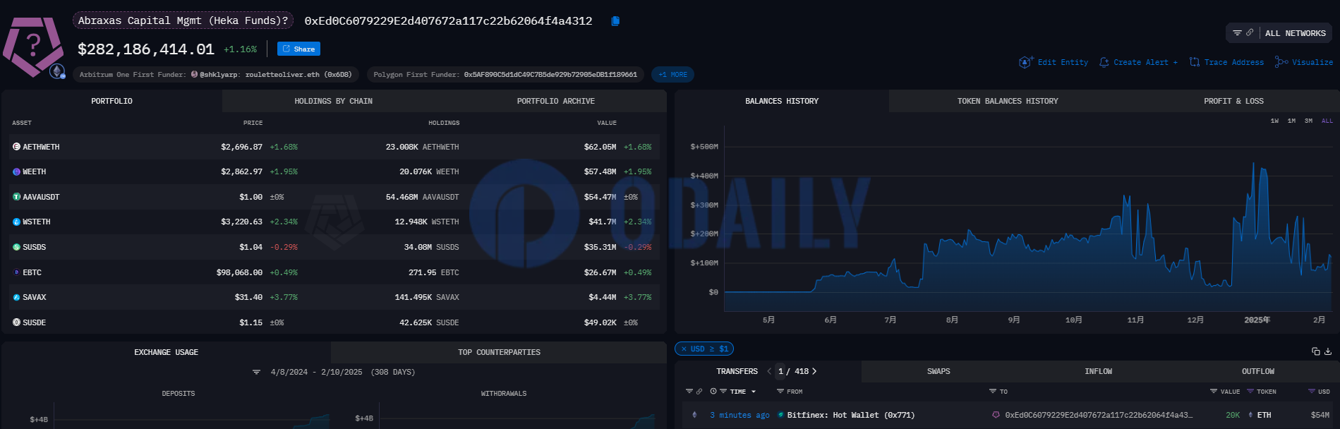Switch to Portfolio Archive tab
Image resolution: width=1340 pixels, height=429 pixels.
(555, 101)
